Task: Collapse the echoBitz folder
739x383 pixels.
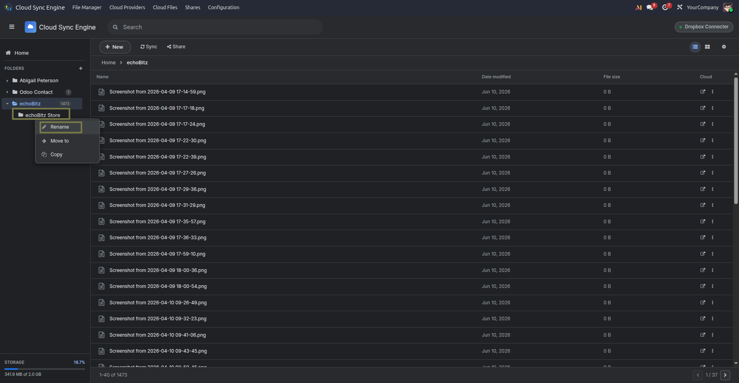Action: pos(7,103)
